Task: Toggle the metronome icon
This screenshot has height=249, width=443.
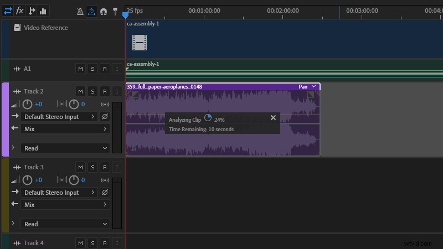Action: pos(80,11)
